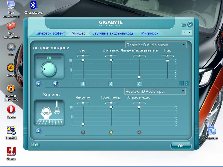Show next tabs with right arrow
The image size is (223, 167).
tap(190, 33)
